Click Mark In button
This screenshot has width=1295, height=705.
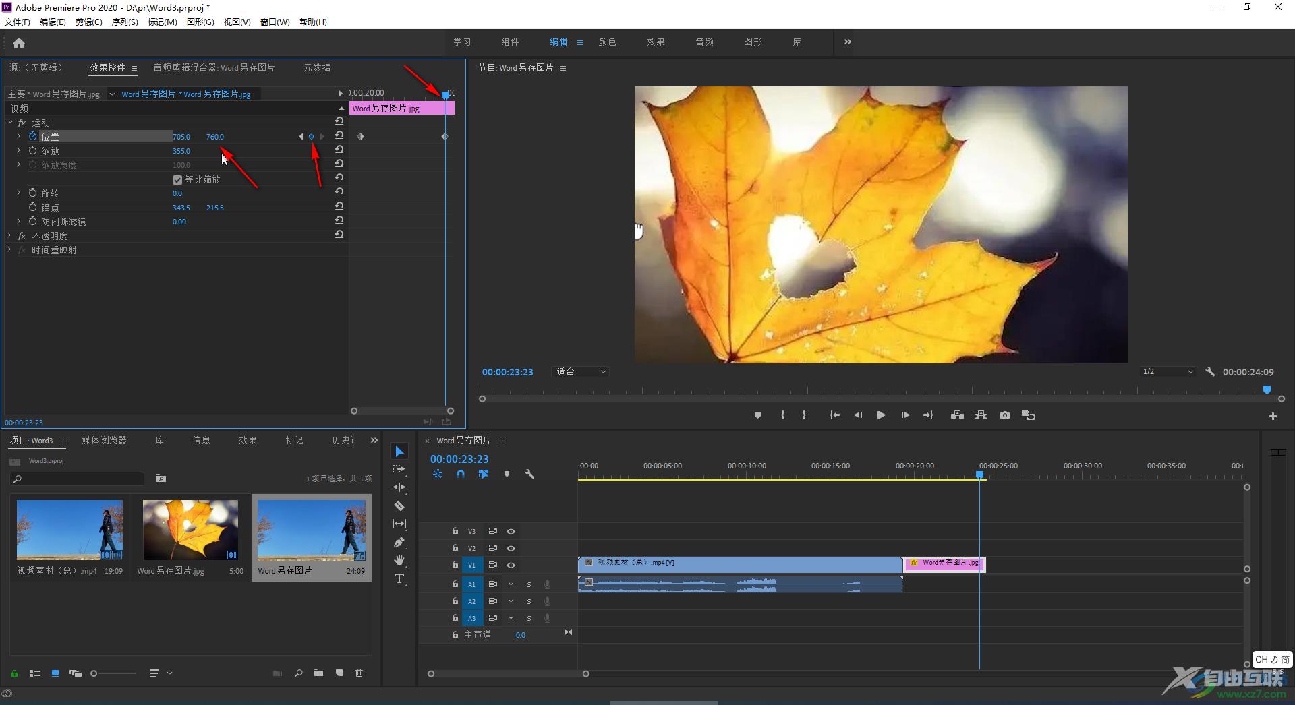782,415
